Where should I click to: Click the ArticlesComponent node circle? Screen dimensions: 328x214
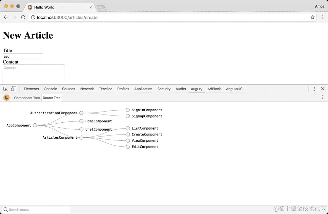coord(81,137)
